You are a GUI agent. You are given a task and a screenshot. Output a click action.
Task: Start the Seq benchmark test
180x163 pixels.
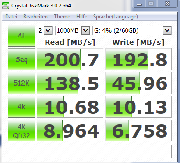(21, 59)
